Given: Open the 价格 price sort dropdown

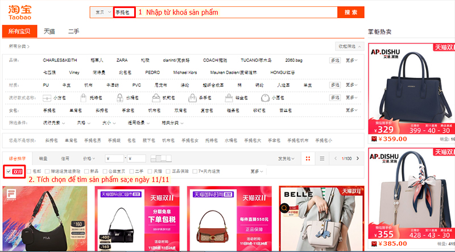Looking at the screenshot, I should click(89, 158).
